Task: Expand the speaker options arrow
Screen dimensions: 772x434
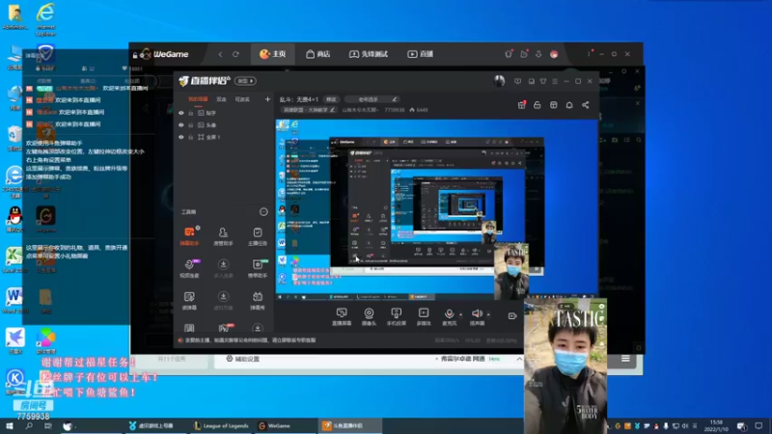Action: [x=488, y=314]
